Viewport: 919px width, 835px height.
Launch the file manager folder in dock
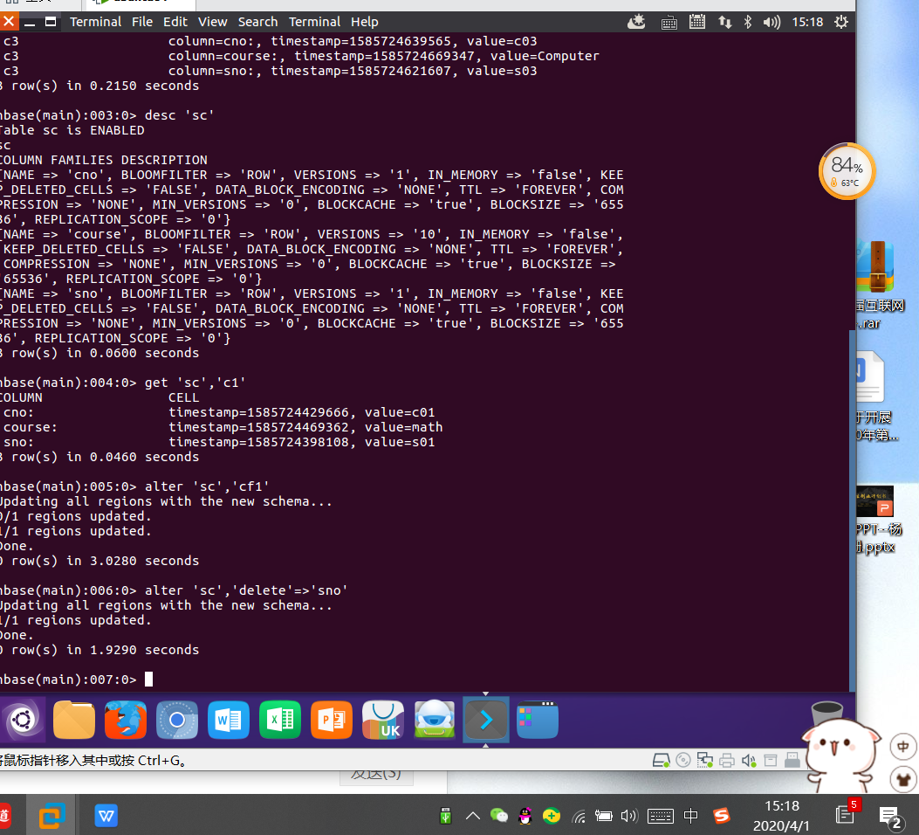(74, 720)
